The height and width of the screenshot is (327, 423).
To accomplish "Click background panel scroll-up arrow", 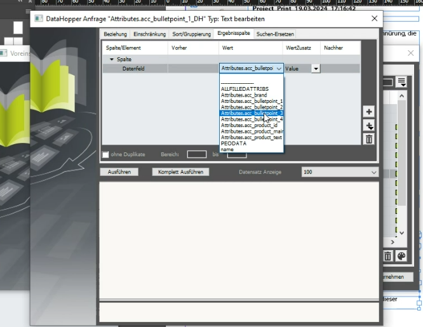I will [401, 96].
